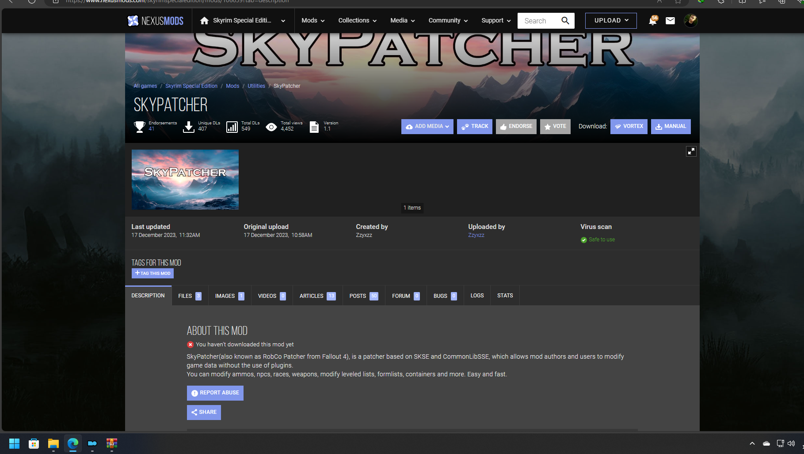Click the ENDORSE button

(516, 127)
